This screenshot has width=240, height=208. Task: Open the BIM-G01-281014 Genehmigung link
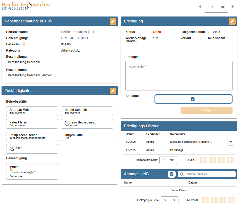74,38
